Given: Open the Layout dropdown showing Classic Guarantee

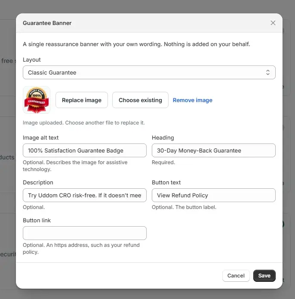Looking at the screenshot, I should coord(149,72).
